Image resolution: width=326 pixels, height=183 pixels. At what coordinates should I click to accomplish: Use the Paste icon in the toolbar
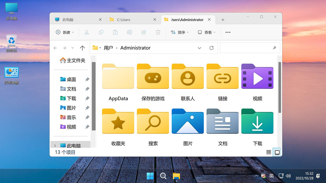pyautogui.click(x=115, y=32)
